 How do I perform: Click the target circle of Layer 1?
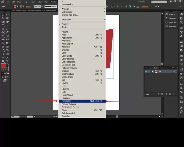pyautogui.click(x=174, y=71)
